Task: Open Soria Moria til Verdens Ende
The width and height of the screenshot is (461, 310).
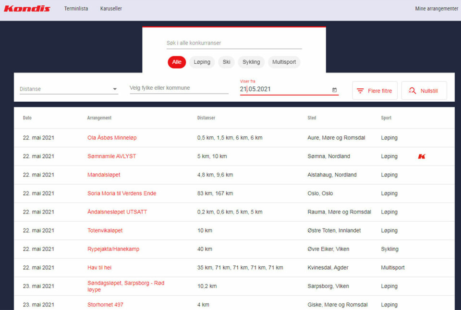Action: (x=121, y=193)
